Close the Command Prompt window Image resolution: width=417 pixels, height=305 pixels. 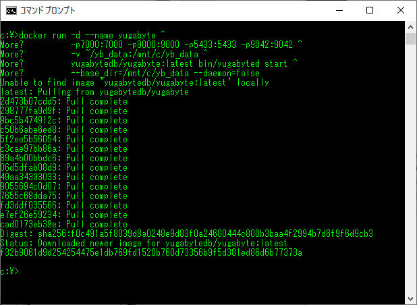click(x=401, y=11)
